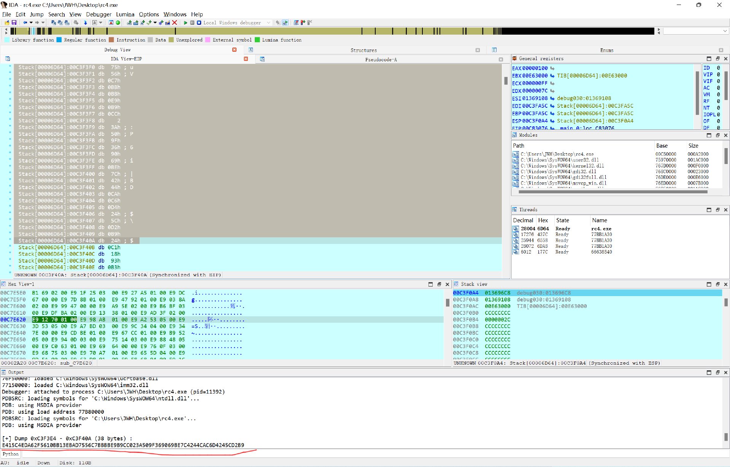Screen dimensions: 730x467
Task: Jump back using the left arrow icon
Action: 25,23
